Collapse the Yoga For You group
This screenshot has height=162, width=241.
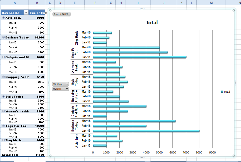(3, 126)
